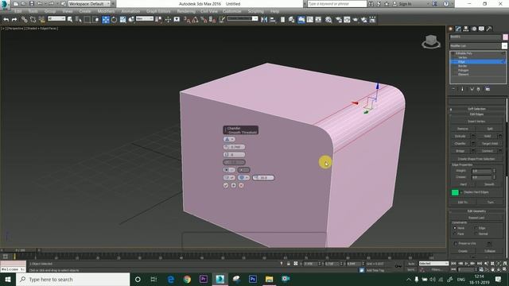Click the Mirror tool icon
Image resolution: width=509 pixels, height=286 pixels.
coord(264,19)
